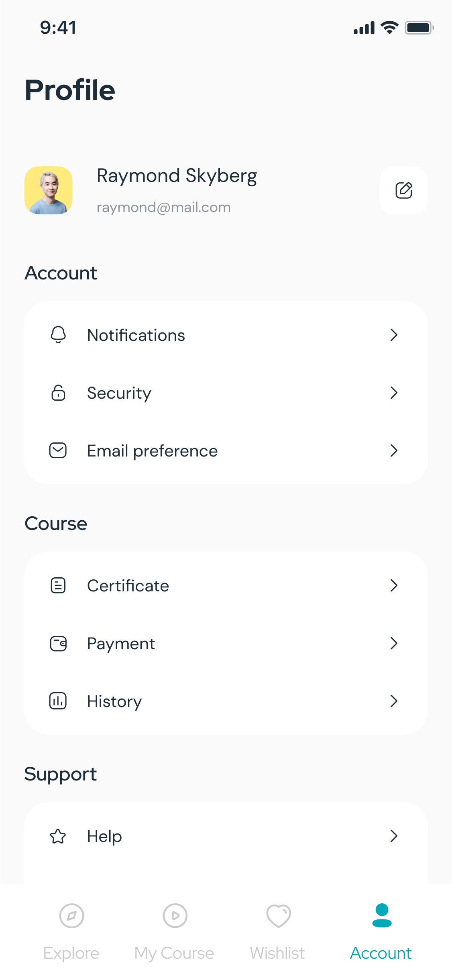Tap the Help star icon
The width and height of the screenshot is (452, 978).
[58, 836]
